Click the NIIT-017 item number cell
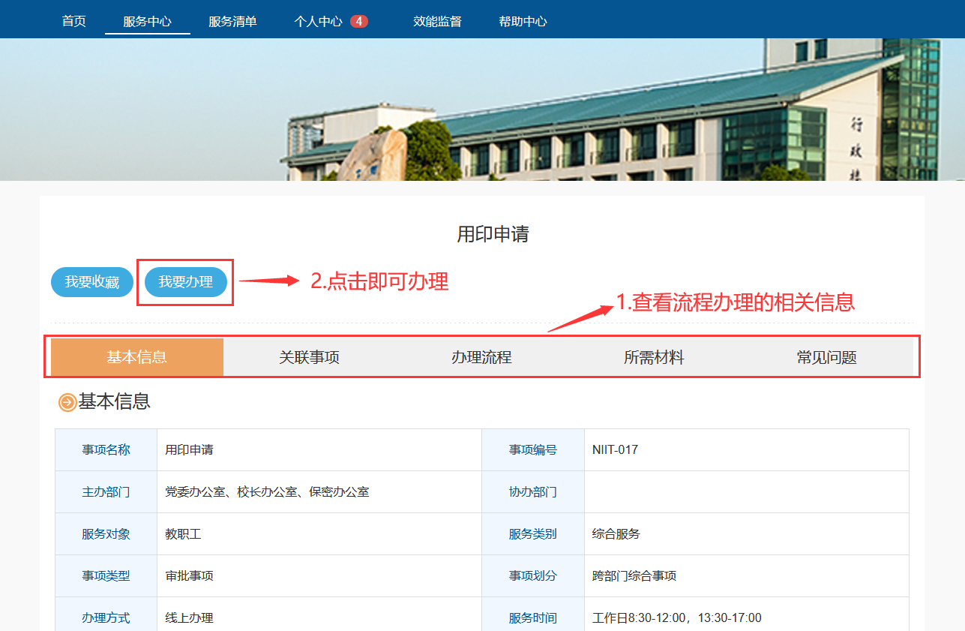The height and width of the screenshot is (631, 965). coord(615,450)
